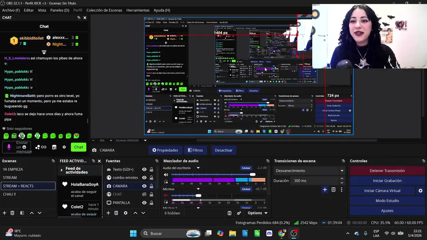
Task: Expand chat leaderboard chevron
Action: click(x=44, y=52)
